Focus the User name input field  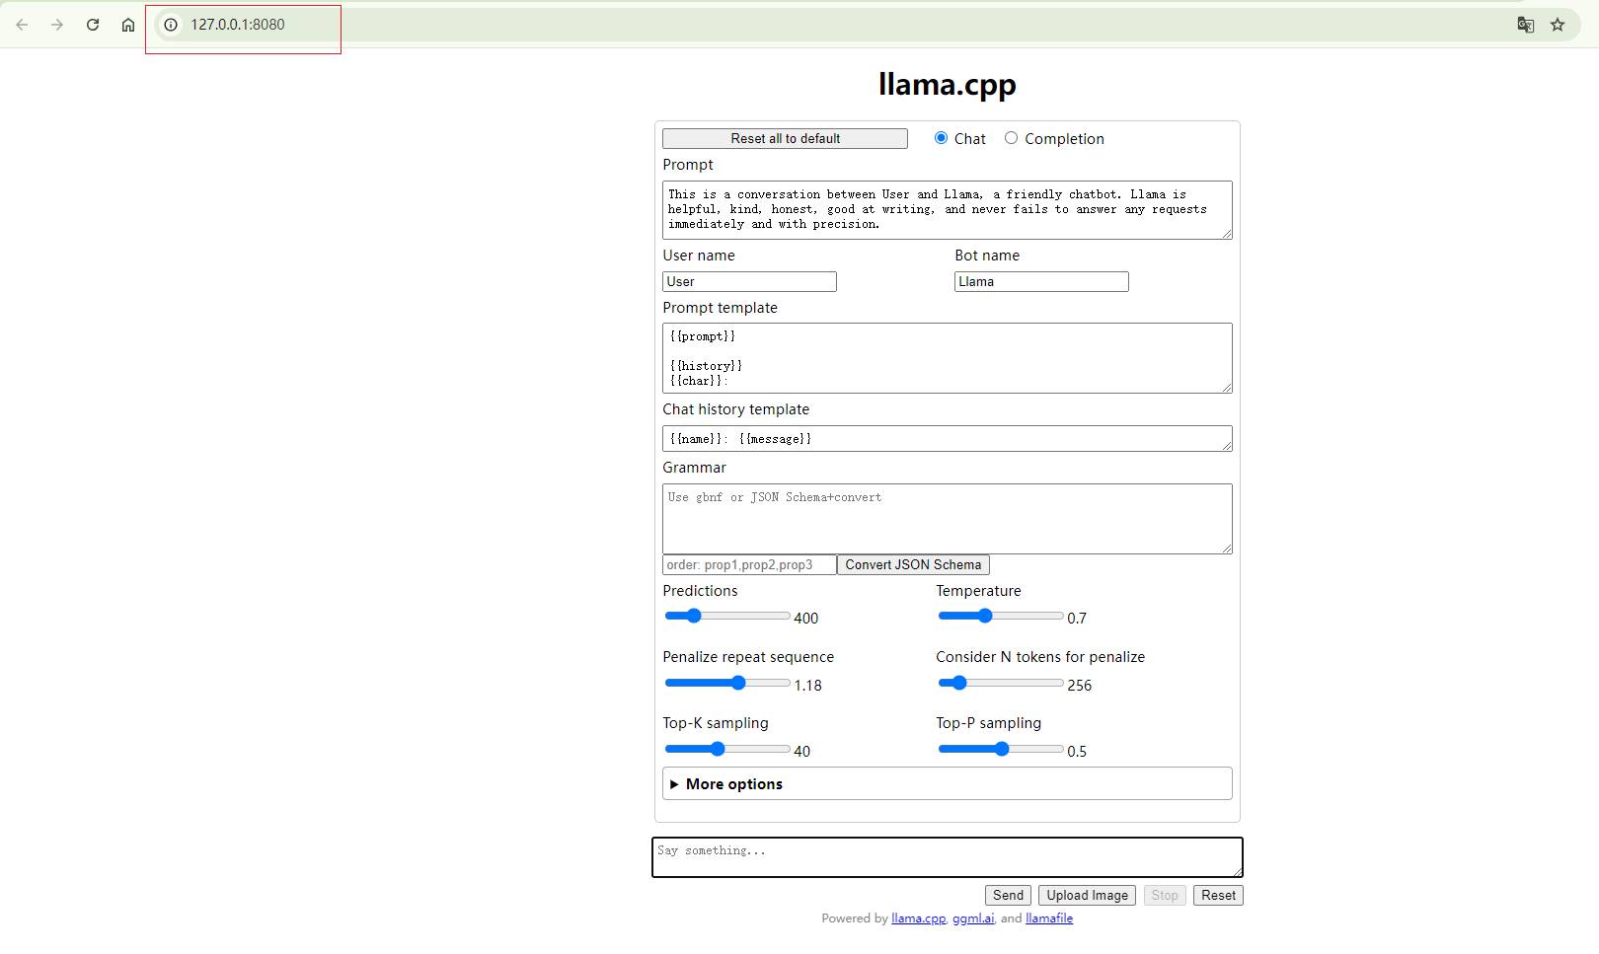pyautogui.click(x=749, y=281)
